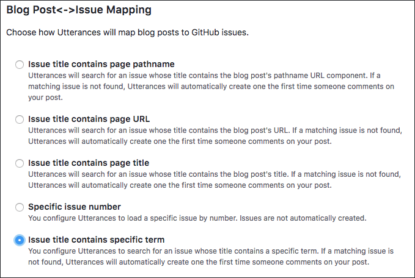Click the specific term option description paragraph
The height and width of the screenshot is (278, 415).
(x=211, y=256)
